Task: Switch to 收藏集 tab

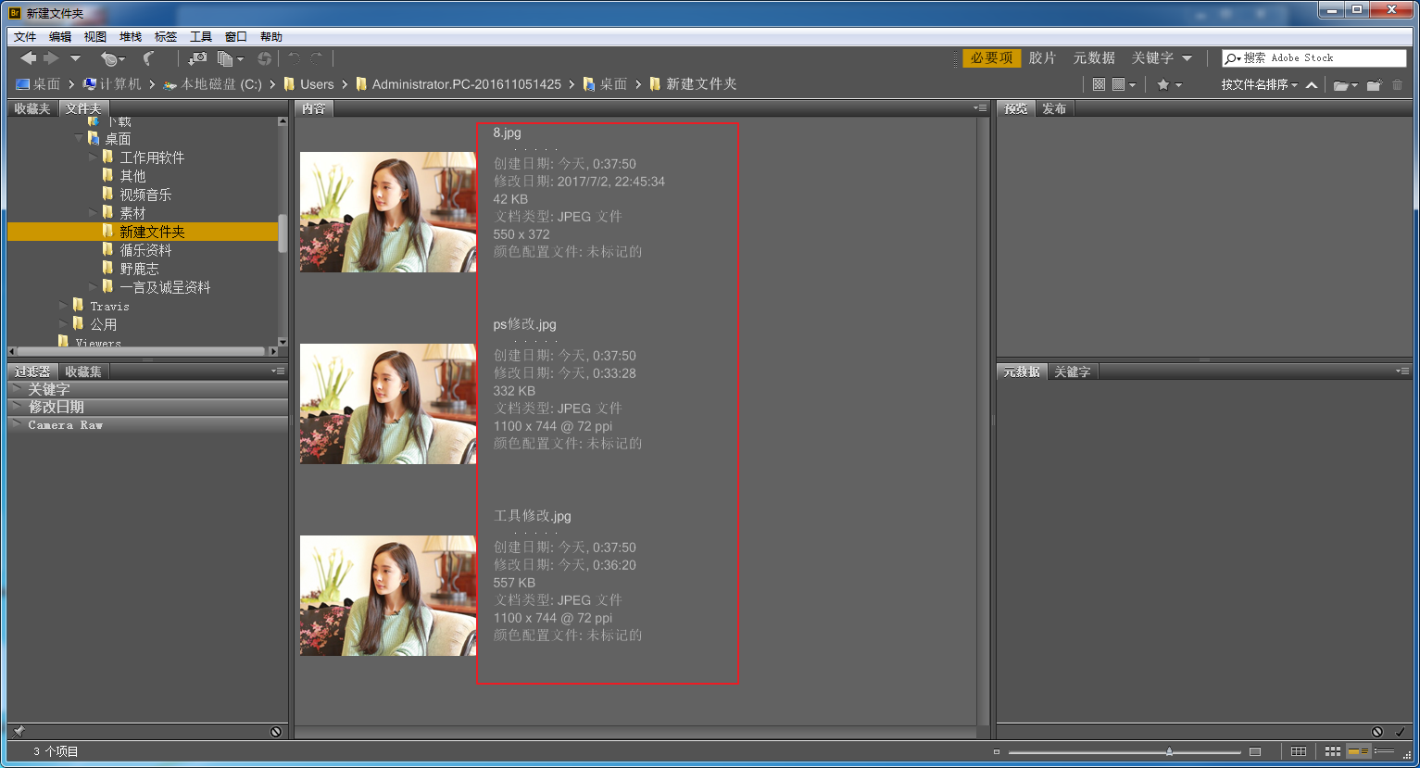Action: [x=83, y=371]
